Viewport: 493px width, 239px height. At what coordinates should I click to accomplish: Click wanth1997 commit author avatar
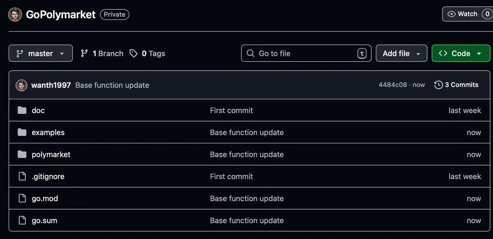[21, 85]
